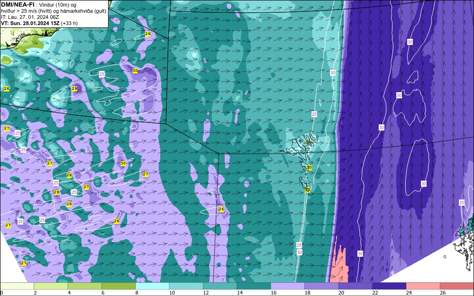Click the yellow 30 gust label on Faroe Islands
474x296 pixels.
tap(309, 167)
